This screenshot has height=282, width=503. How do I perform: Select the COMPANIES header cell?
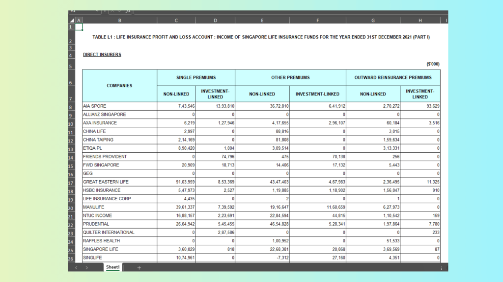[119, 86]
